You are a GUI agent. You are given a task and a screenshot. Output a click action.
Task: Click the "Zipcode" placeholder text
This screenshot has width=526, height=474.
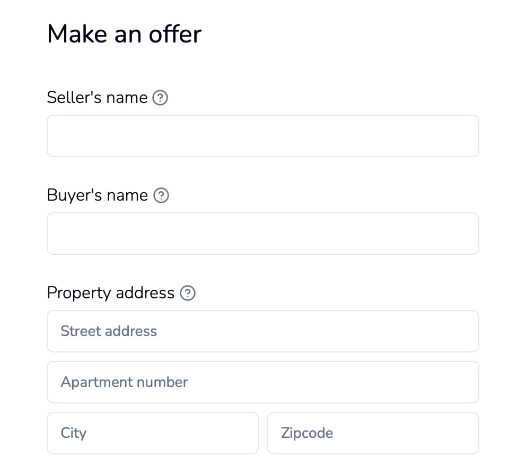(307, 433)
